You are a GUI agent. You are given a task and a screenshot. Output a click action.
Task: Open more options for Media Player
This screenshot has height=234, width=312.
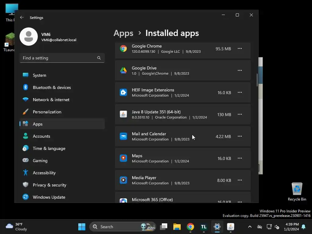click(240, 180)
